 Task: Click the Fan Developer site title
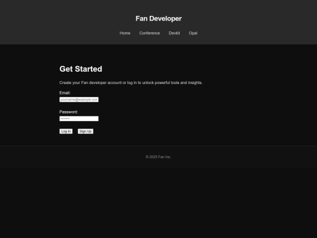click(x=158, y=19)
